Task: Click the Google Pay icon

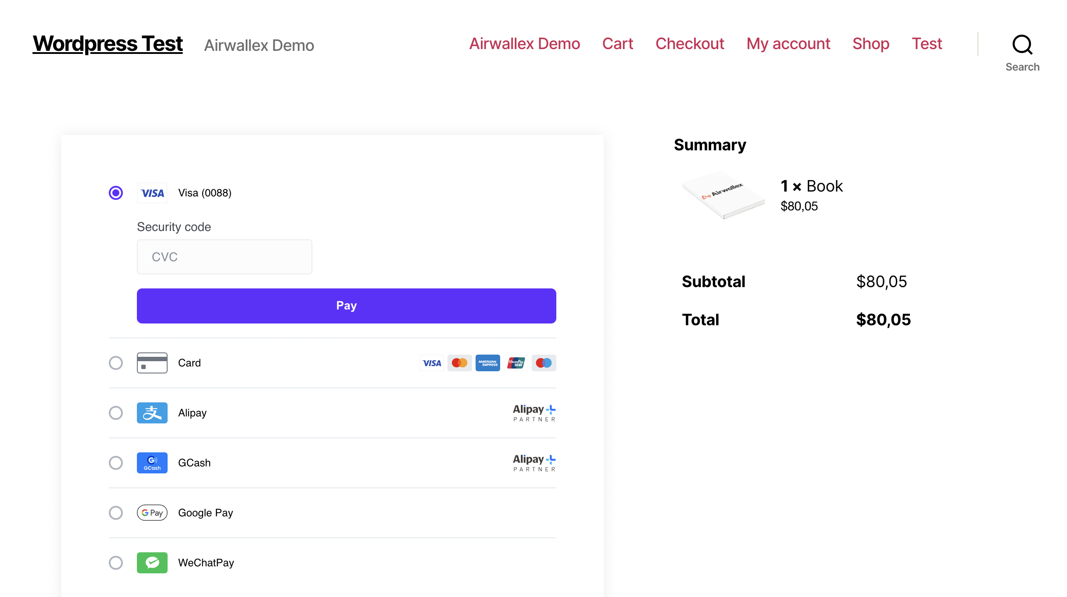Action: pos(152,512)
